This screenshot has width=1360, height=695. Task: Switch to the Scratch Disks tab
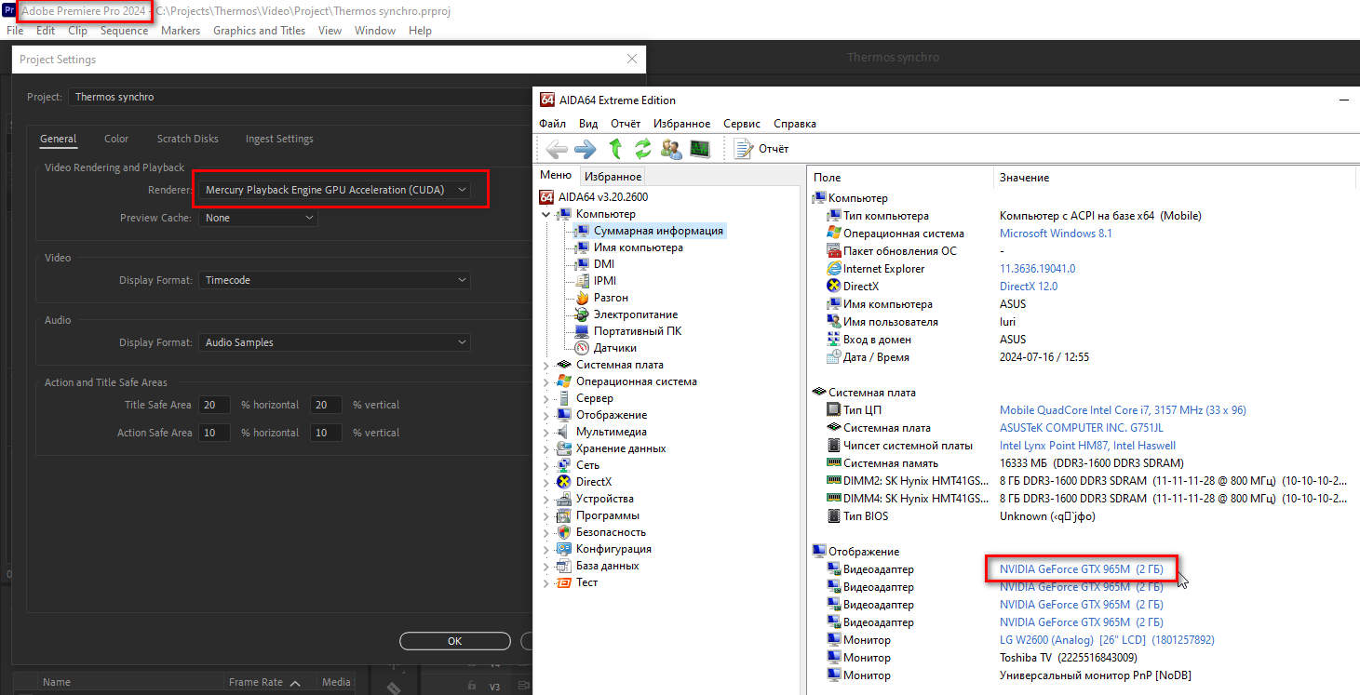187,139
